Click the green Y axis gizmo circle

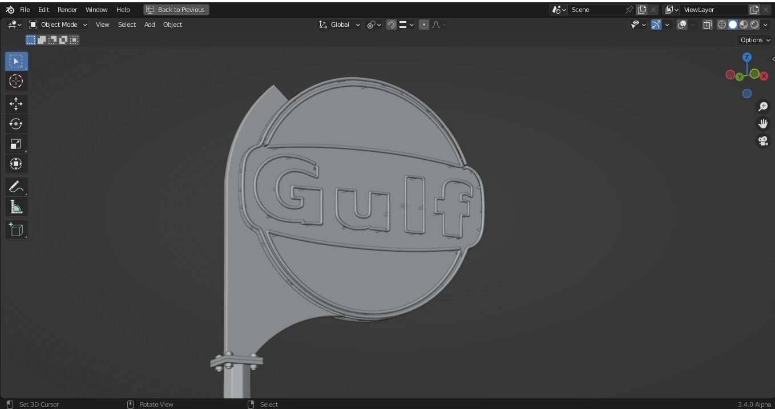click(740, 77)
